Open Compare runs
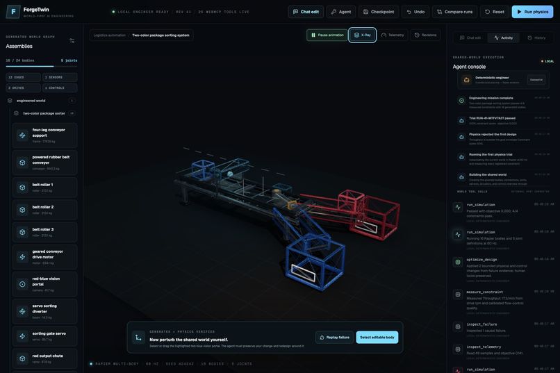Viewport: 560px width, 373px height. pos(454,12)
